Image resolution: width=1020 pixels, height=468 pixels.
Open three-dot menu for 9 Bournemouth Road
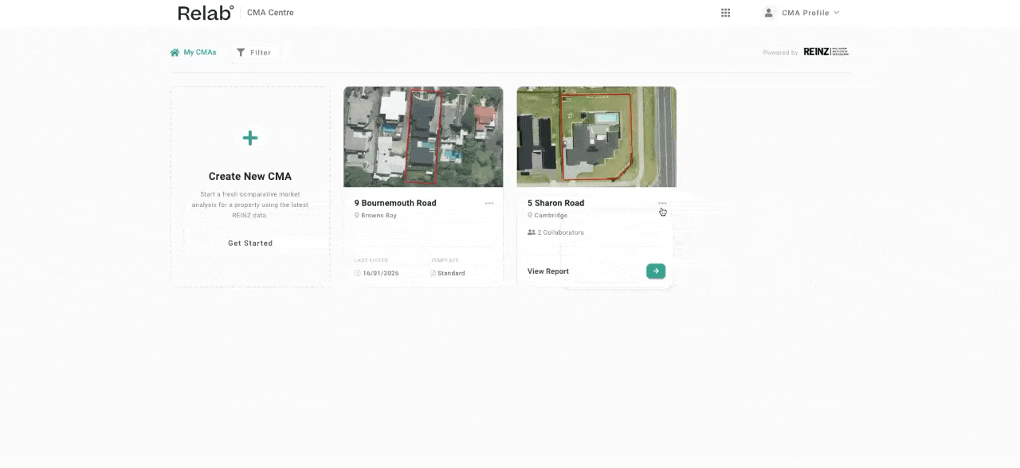(489, 204)
